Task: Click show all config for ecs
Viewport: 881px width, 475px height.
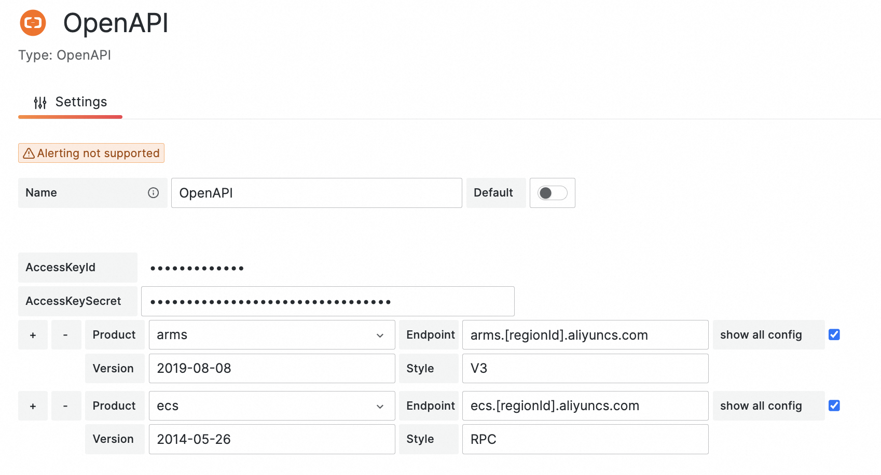Action: point(760,406)
